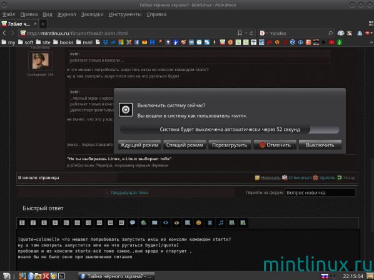Image resolution: width=374 pixels, height=280 pixels.
Task: Click the strikethrough formatting icon in quick reply
Action: [x=55, y=223]
